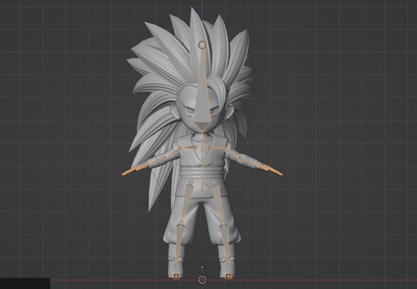Click the round tip joint atop the head bone
This screenshot has height=289, width=417.
tap(202, 44)
